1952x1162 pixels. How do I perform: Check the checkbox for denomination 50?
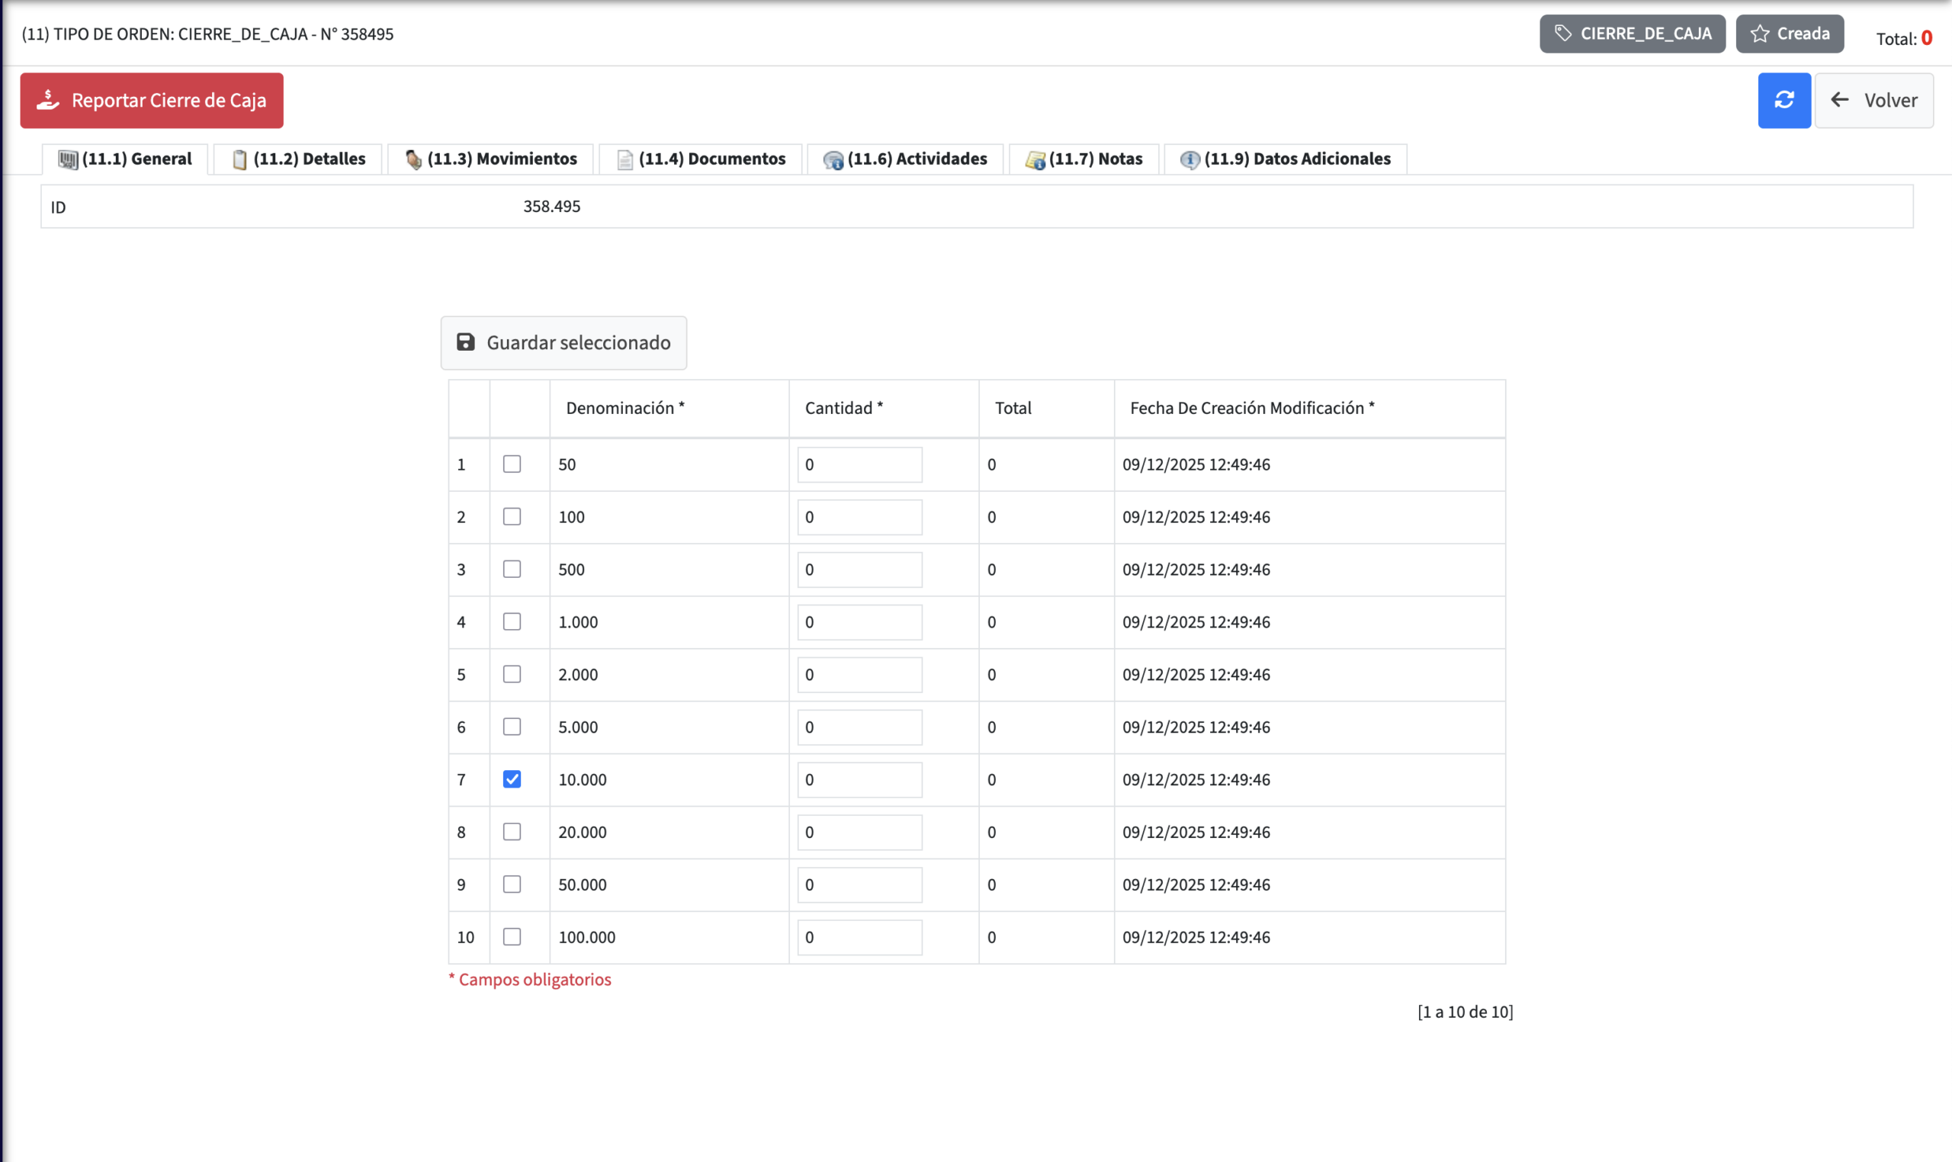512,464
